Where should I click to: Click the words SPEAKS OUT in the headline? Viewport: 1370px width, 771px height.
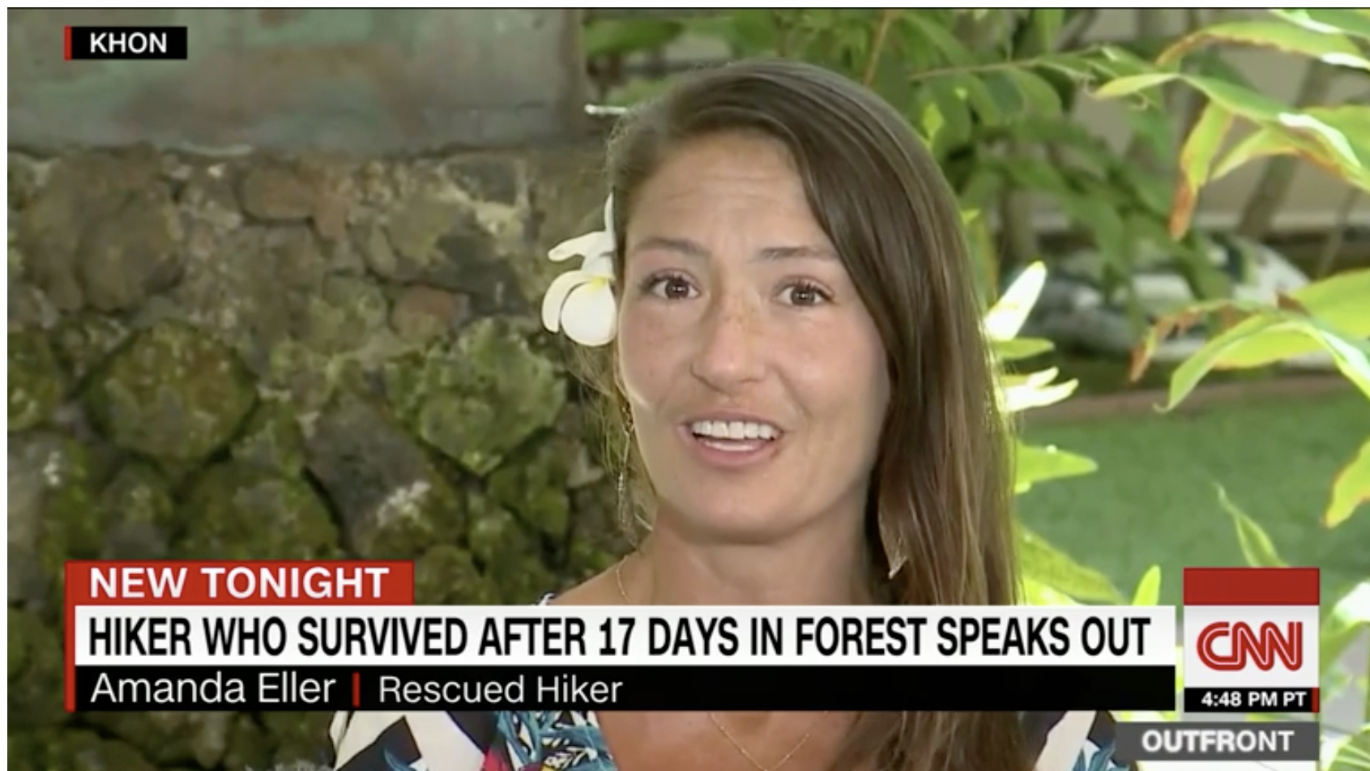1043,637
